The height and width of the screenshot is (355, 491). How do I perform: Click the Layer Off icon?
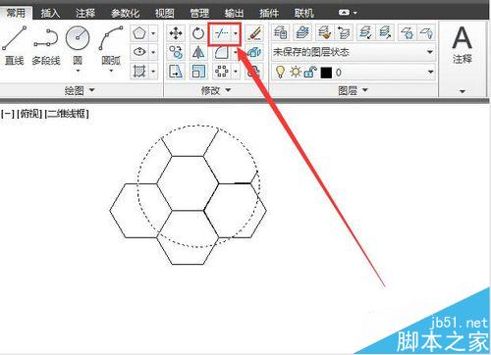(426, 32)
